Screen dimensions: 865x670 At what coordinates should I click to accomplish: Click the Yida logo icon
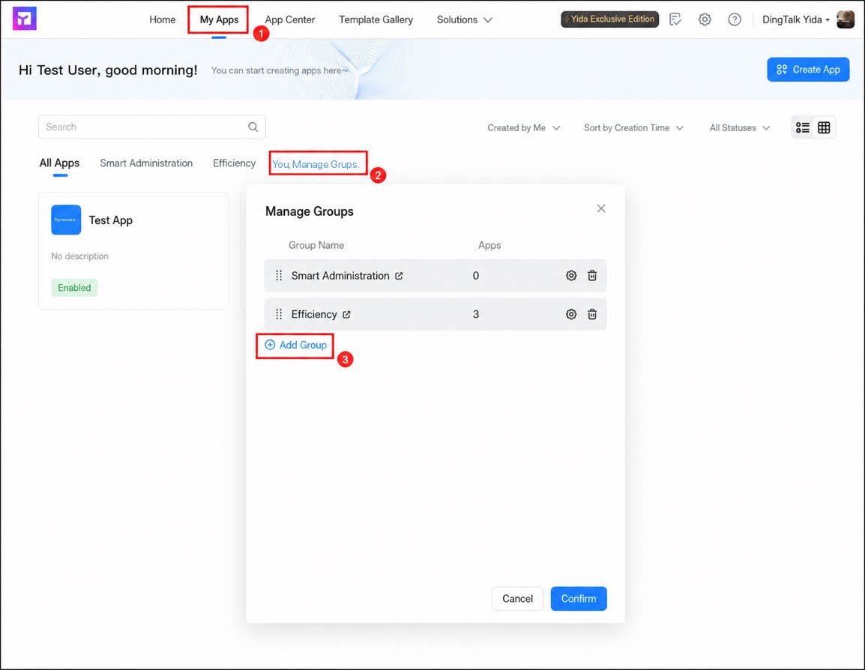point(24,19)
